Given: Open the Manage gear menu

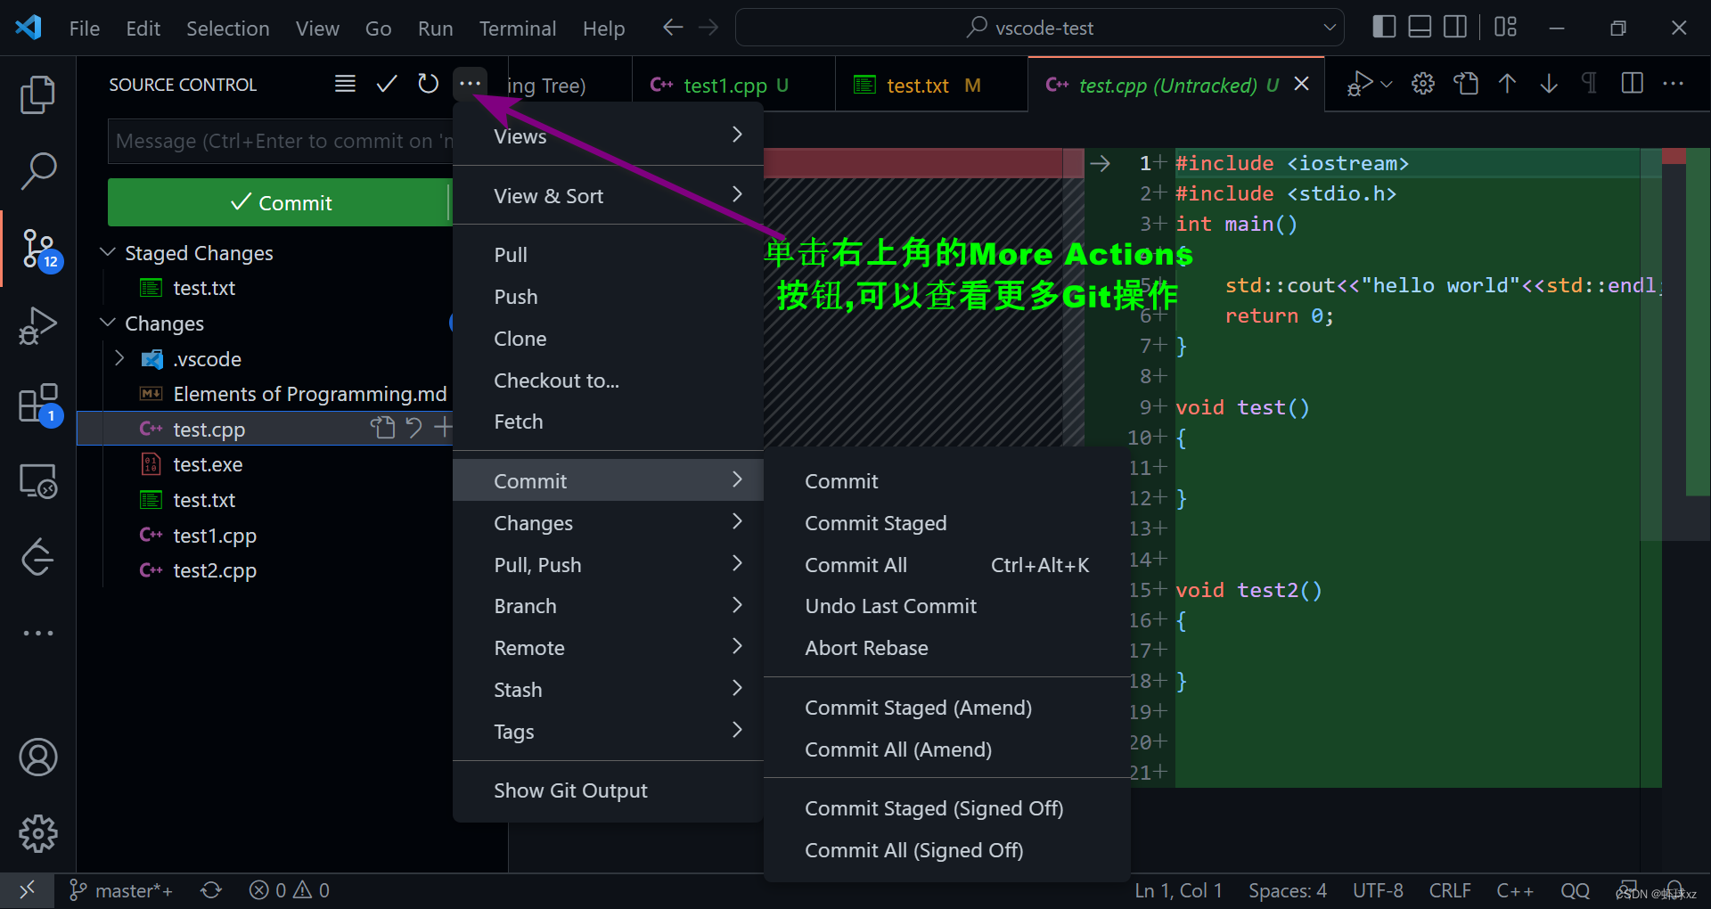Looking at the screenshot, I should pos(37,834).
